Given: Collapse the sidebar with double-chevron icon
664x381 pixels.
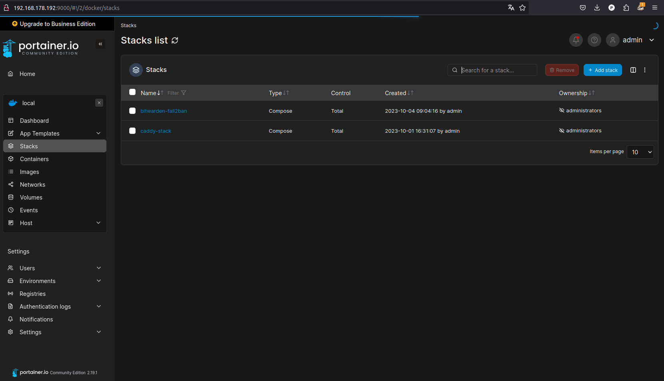Looking at the screenshot, I should (x=100, y=44).
